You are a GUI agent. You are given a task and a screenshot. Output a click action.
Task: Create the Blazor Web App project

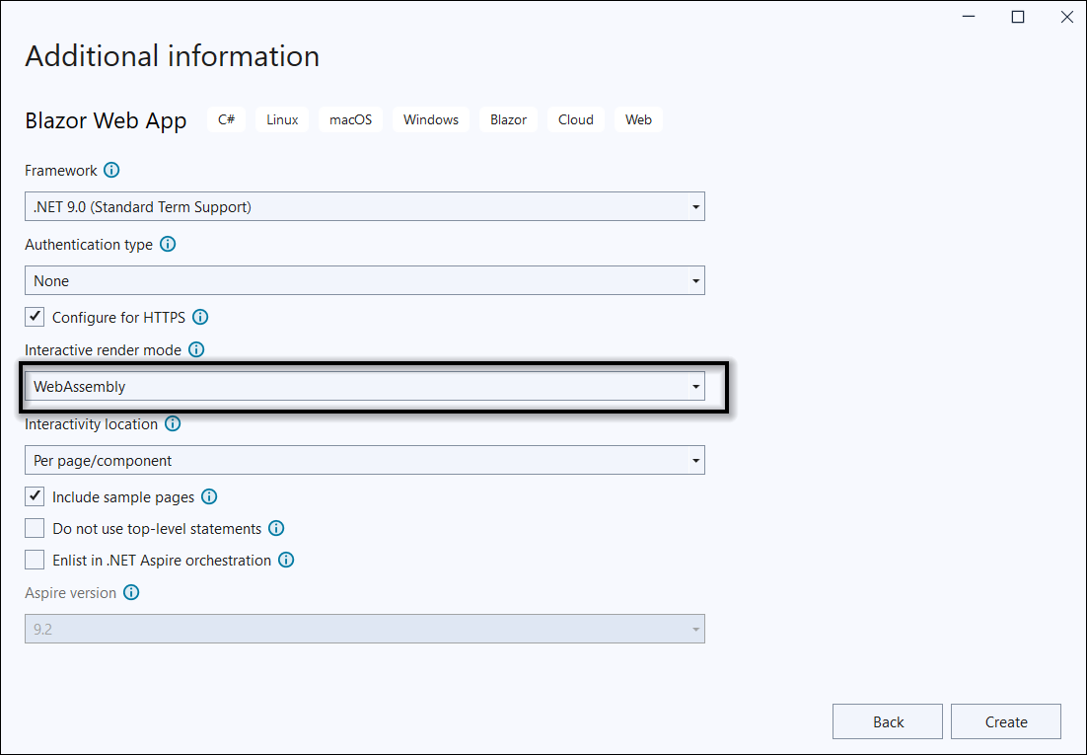[1006, 721]
